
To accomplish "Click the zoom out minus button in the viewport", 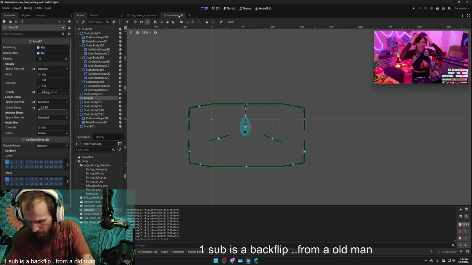I will [x=138, y=32].
